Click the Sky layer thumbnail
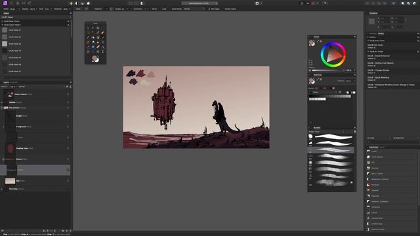 click(10, 181)
